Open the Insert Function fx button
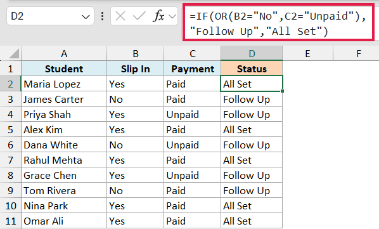379x229 pixels. [159, 16]
